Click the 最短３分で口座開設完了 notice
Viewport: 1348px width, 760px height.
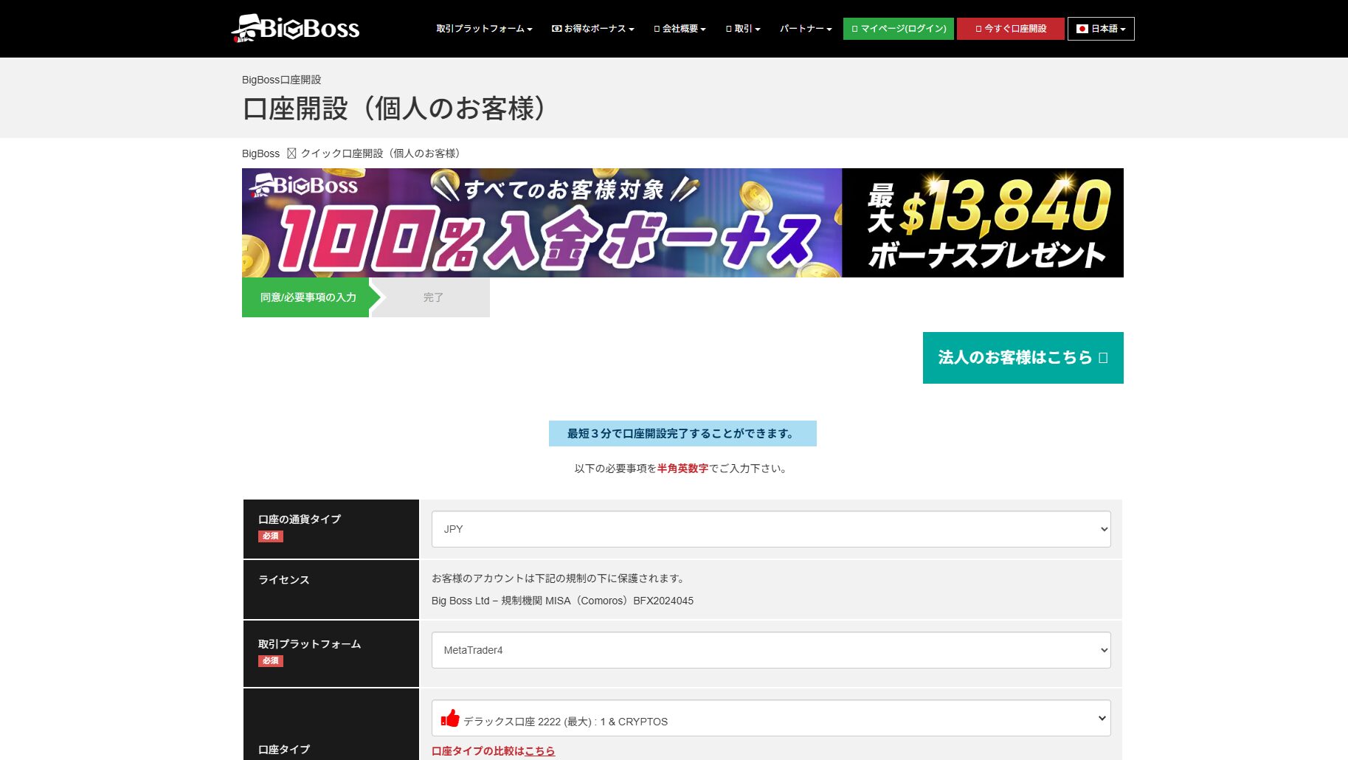point(682,434)
